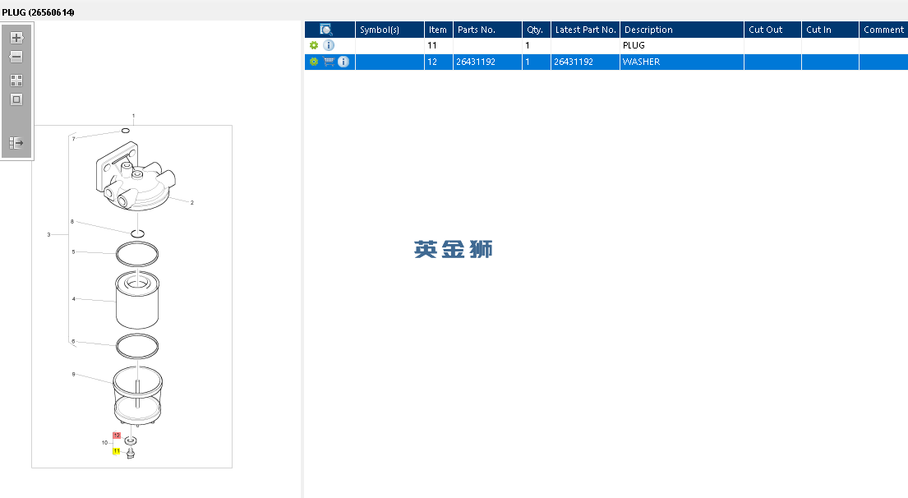Select the PLUG description cell

coord(681,45)
